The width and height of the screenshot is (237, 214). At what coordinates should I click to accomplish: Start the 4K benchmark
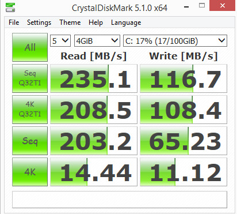[30, 172]
